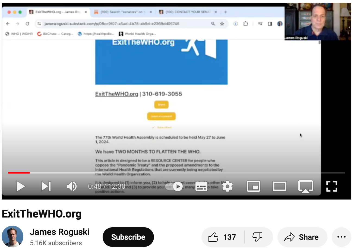354x252 pixels.
Task: Enable miniplayer mode
Action: [x=254, y=186]
